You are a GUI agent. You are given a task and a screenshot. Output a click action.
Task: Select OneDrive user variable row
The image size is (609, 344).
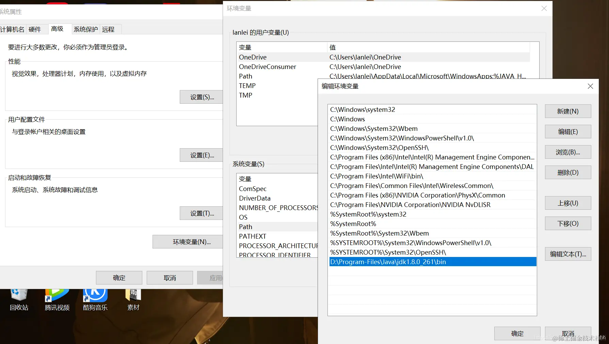(383, 57)
